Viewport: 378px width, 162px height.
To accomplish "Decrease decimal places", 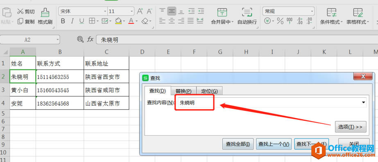I will 310,21.
